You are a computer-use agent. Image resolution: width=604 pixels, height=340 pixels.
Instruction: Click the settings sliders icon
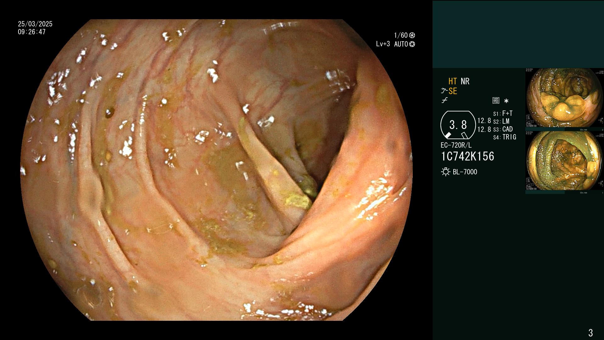click(x=496, y=101)
